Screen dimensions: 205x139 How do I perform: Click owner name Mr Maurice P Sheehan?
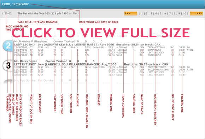pyautogui.click(x=30, y=42)
